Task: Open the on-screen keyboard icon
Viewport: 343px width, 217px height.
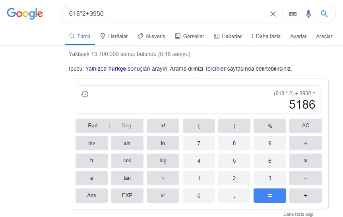Action: [293, 14]
